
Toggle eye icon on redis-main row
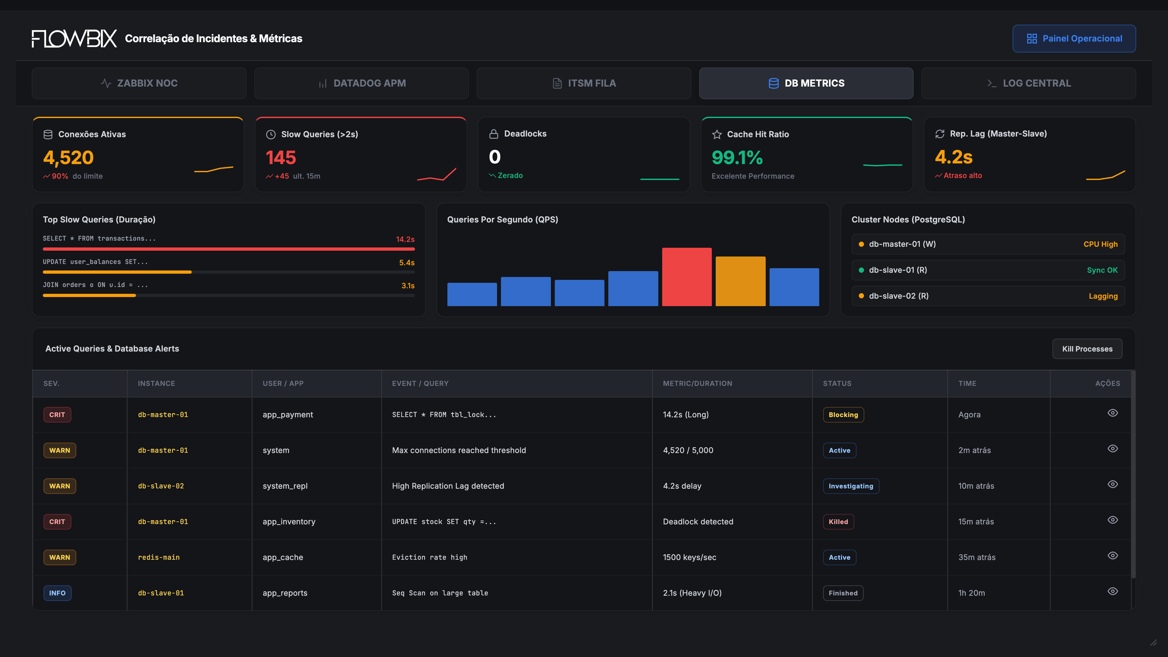coord(1113,555)
